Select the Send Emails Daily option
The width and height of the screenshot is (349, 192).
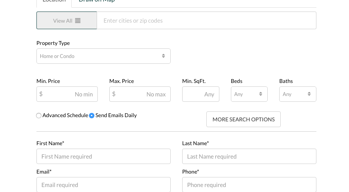92,116
